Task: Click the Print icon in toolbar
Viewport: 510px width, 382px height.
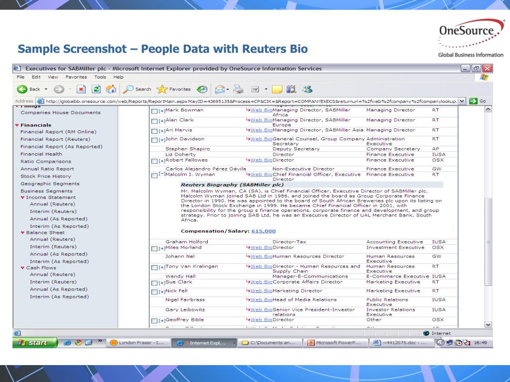Action: point(239,89)
